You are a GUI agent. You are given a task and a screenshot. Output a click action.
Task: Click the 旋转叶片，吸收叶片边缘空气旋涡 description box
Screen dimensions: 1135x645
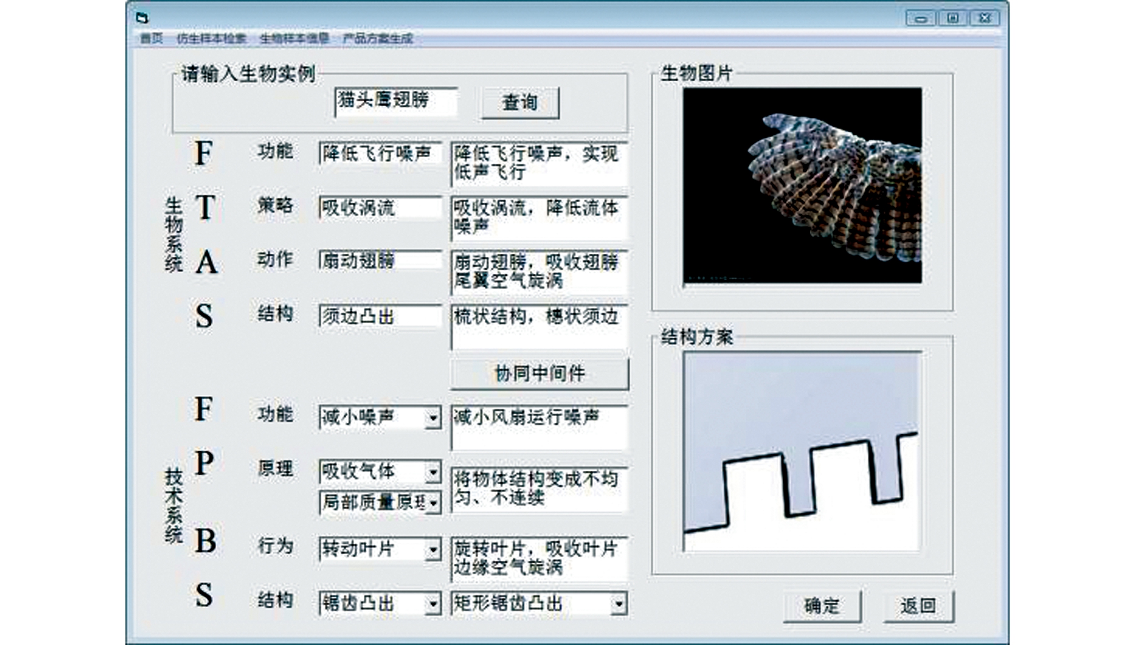click(x=539, y=559)
